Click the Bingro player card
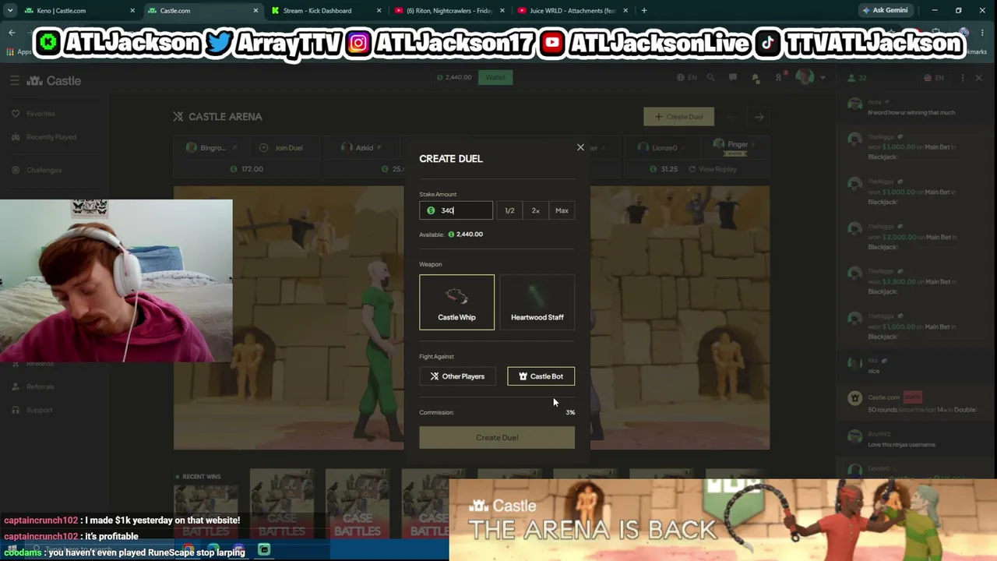The width and height of the screenshot is (997, 561). click(212, 148)
